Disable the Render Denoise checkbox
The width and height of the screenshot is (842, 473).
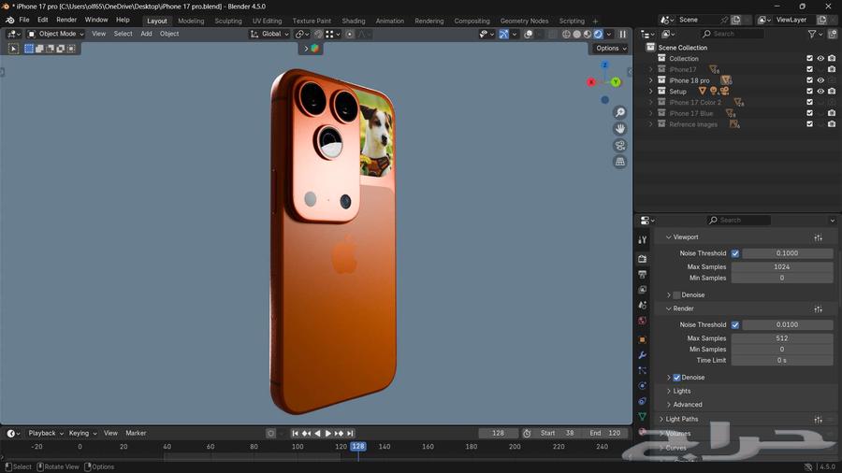click(x=676, y=378)
